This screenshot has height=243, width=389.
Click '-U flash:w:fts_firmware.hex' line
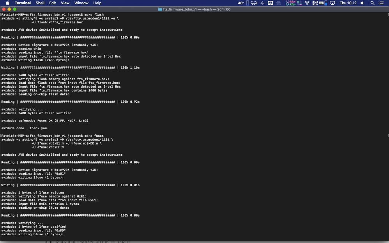(57, 22)
